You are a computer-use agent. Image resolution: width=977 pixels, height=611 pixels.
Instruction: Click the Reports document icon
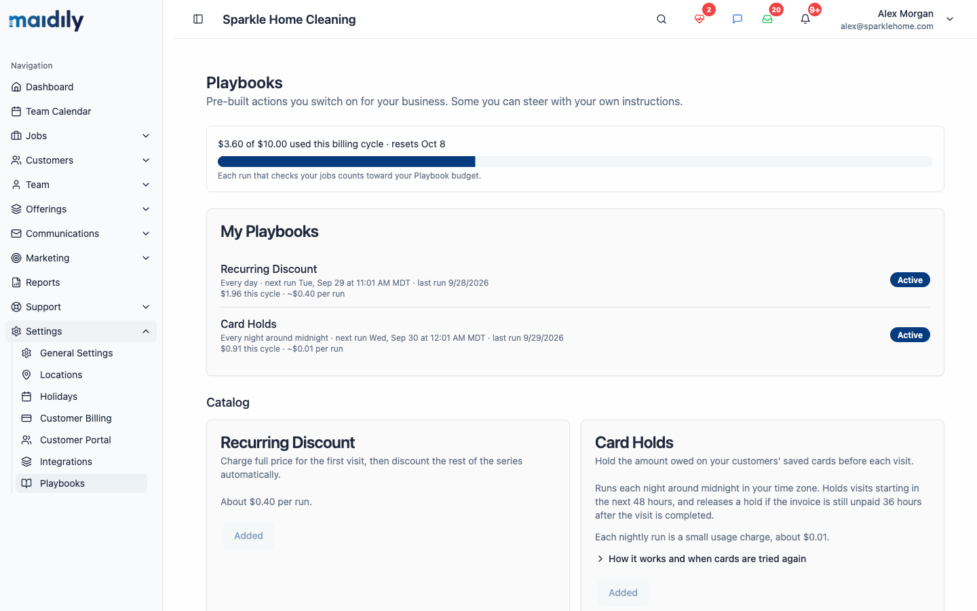[x=16, y=282]
